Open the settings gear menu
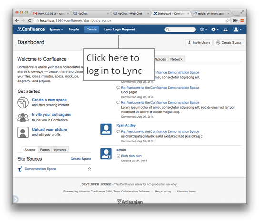 (x=215, y=30)
